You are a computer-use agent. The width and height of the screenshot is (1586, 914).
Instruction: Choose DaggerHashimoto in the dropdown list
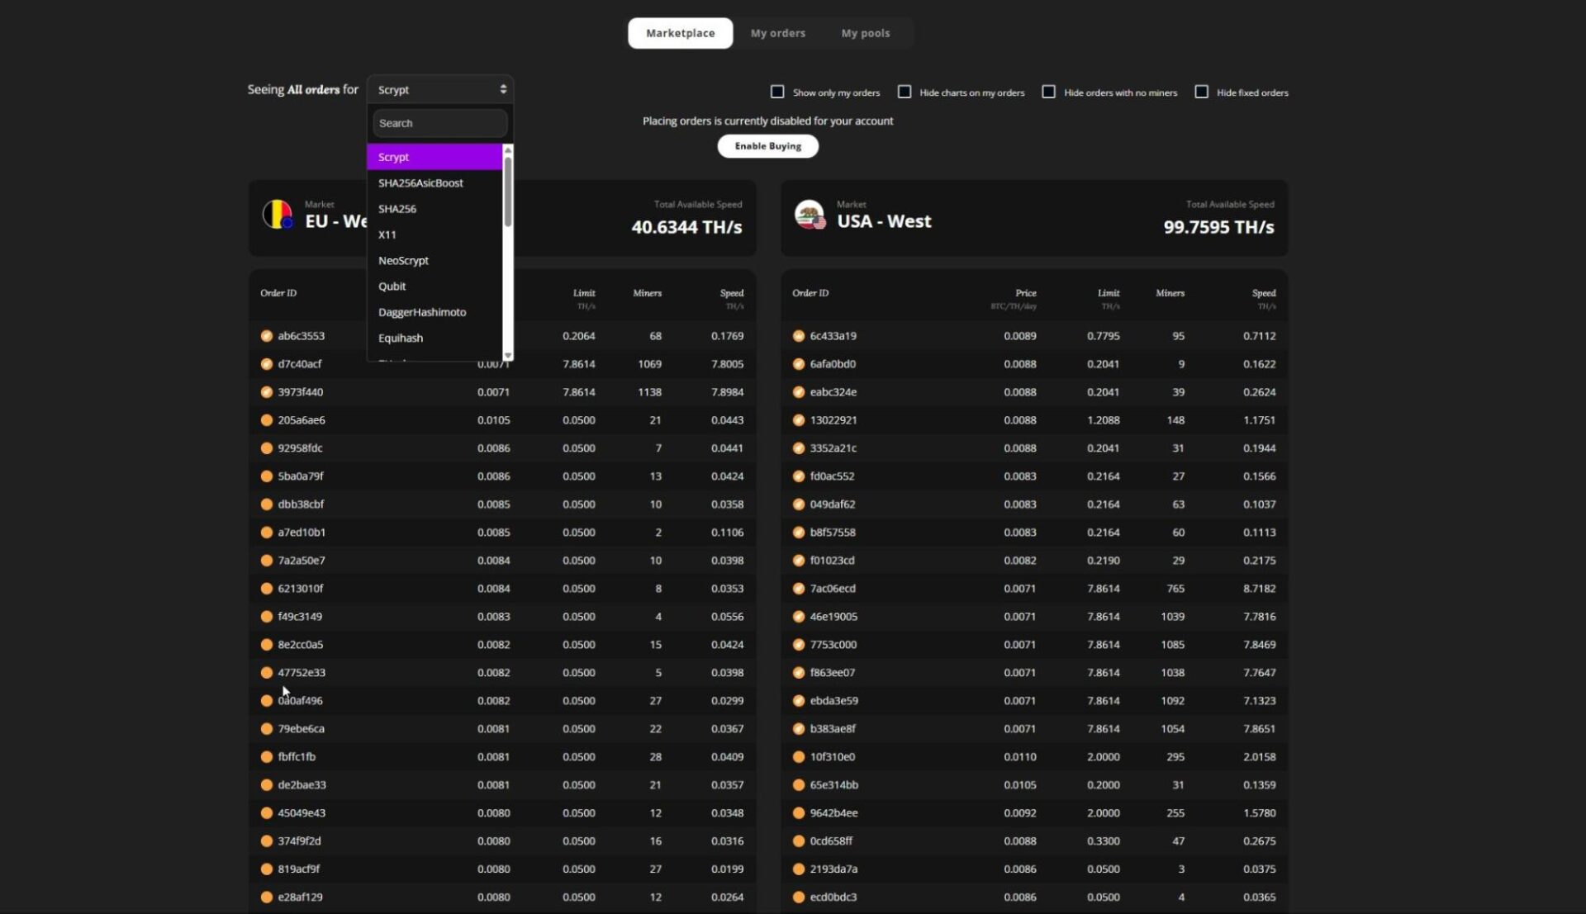422,312
